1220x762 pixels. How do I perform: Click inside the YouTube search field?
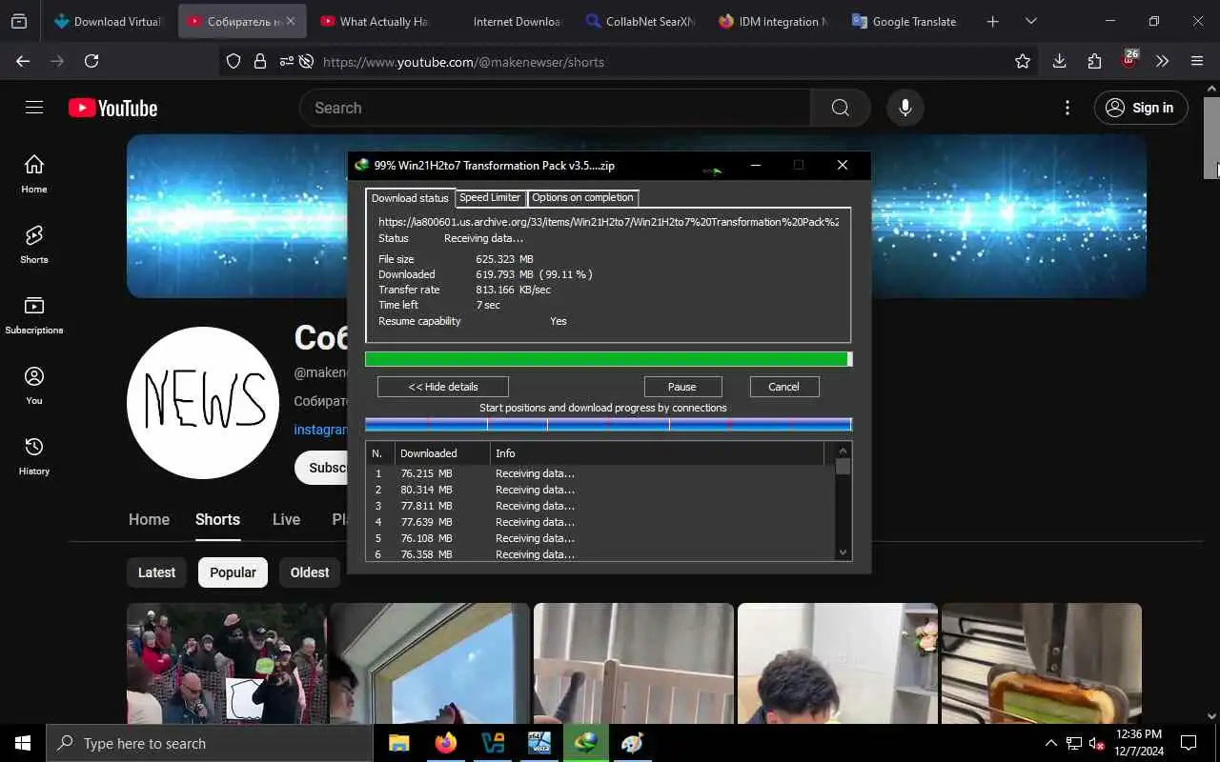(x=555, y=108)
